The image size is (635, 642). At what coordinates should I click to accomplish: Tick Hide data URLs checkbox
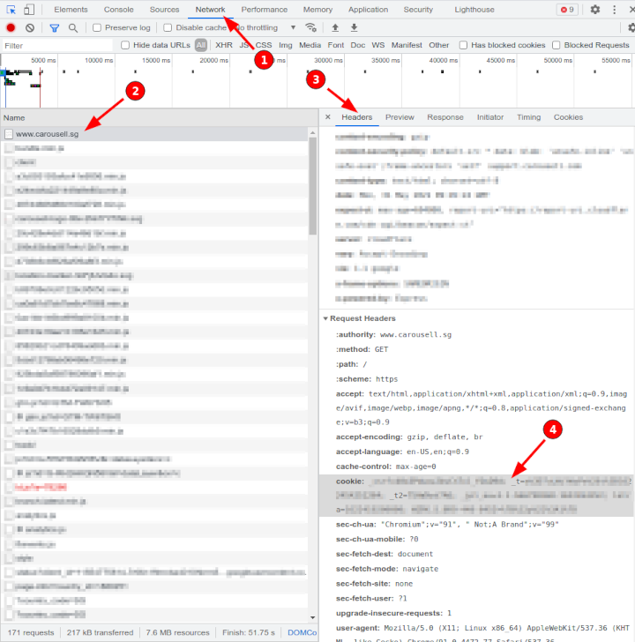tap(125, 45)
